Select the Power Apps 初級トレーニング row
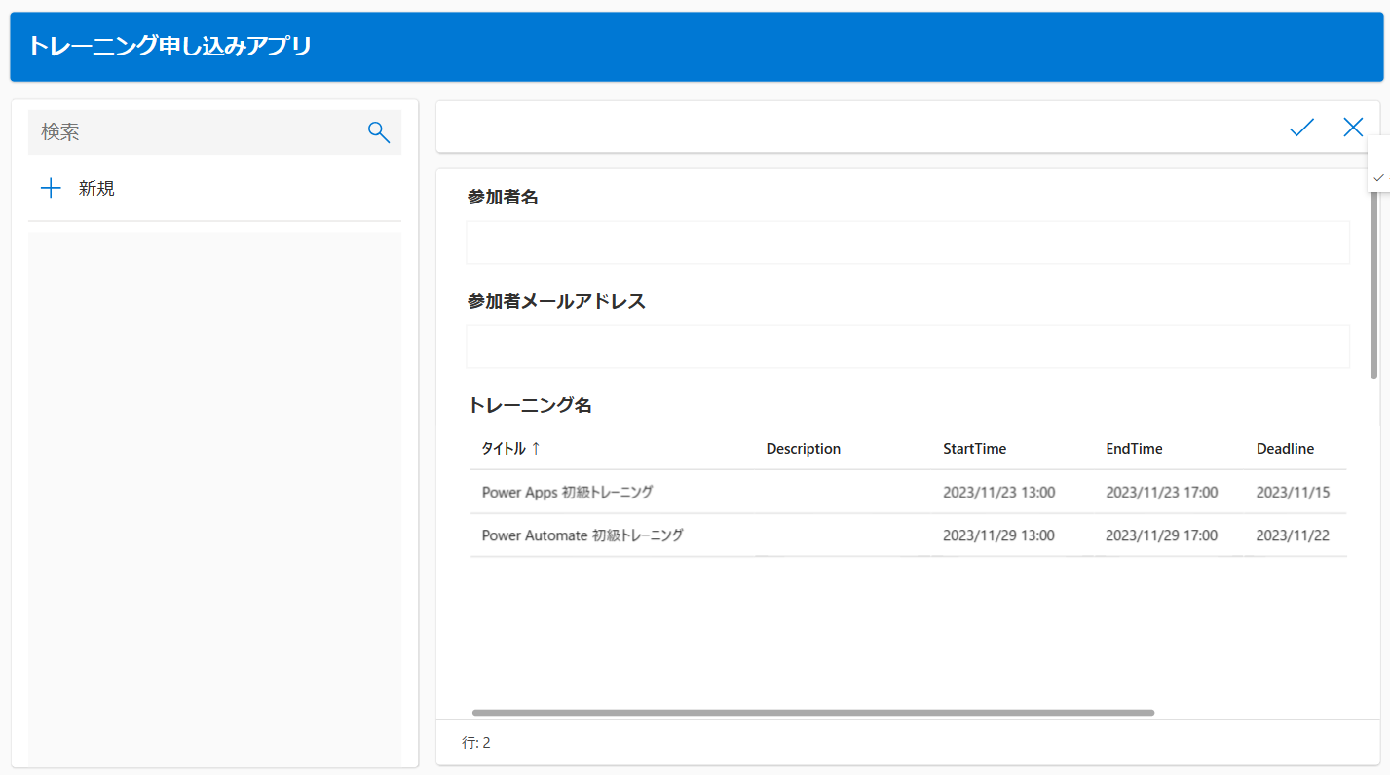This screenshot has height=775, width=1390. pos(908,492)
